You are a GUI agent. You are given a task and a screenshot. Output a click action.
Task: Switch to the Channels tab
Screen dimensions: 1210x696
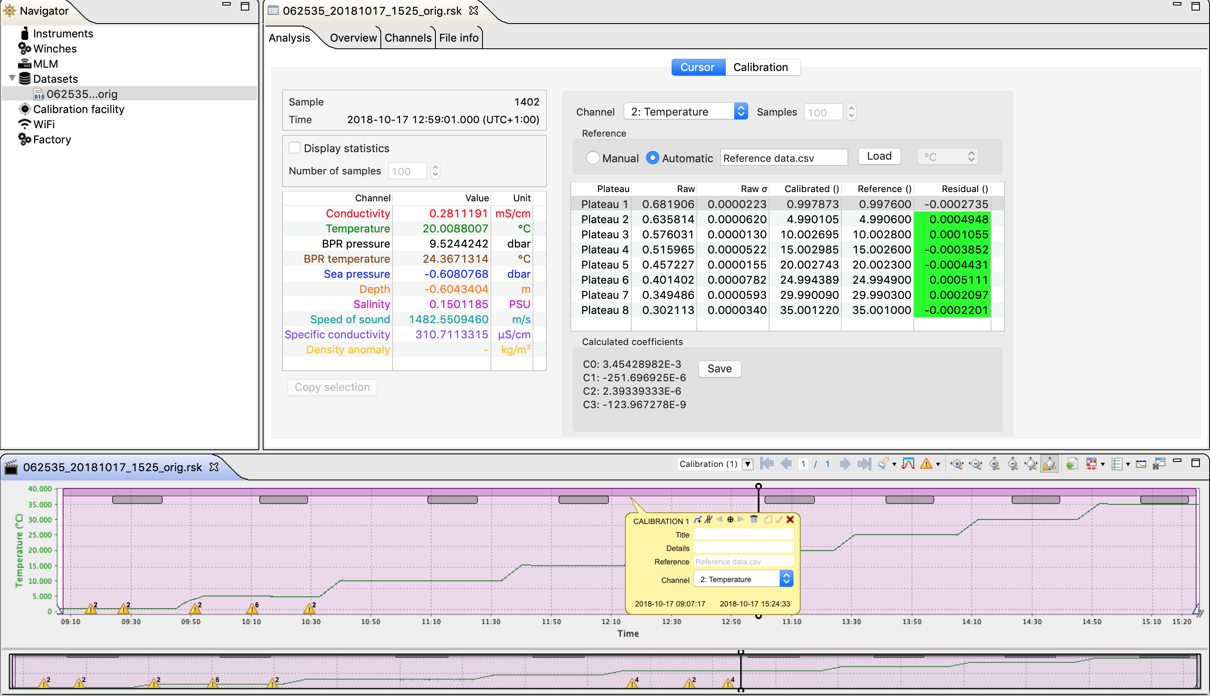click(x=408, y=38)
